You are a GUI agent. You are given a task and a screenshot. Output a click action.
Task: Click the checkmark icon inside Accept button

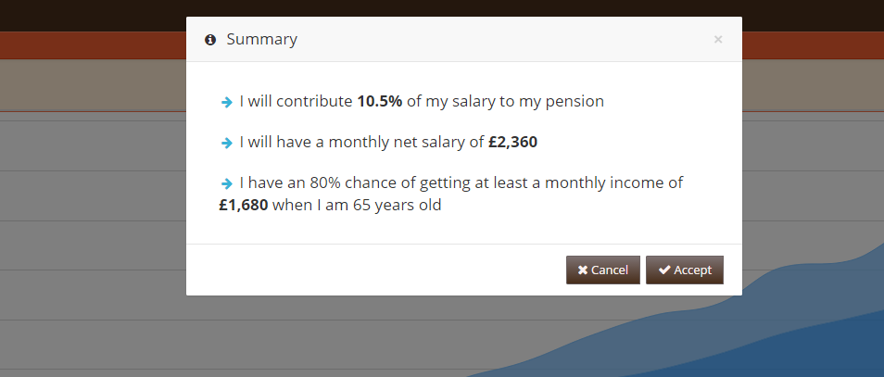pyautogui.click(x=664, y=270)
